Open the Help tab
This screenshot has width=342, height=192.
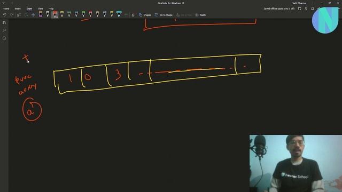tap(51, 9)
